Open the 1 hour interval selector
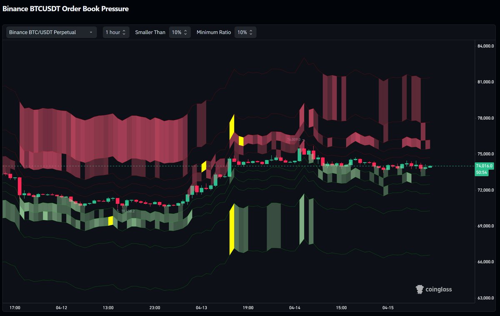Image resolution: width=500 pixels, height=316 pixels. pyautogui.click(x=116, y=32)
